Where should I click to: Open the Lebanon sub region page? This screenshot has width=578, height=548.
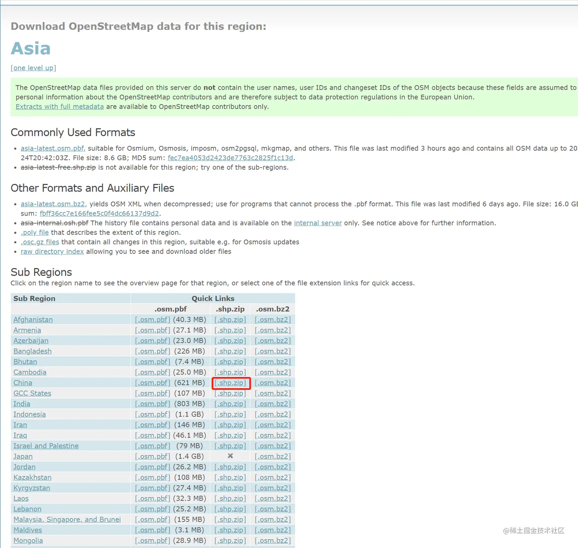(28, 509)
